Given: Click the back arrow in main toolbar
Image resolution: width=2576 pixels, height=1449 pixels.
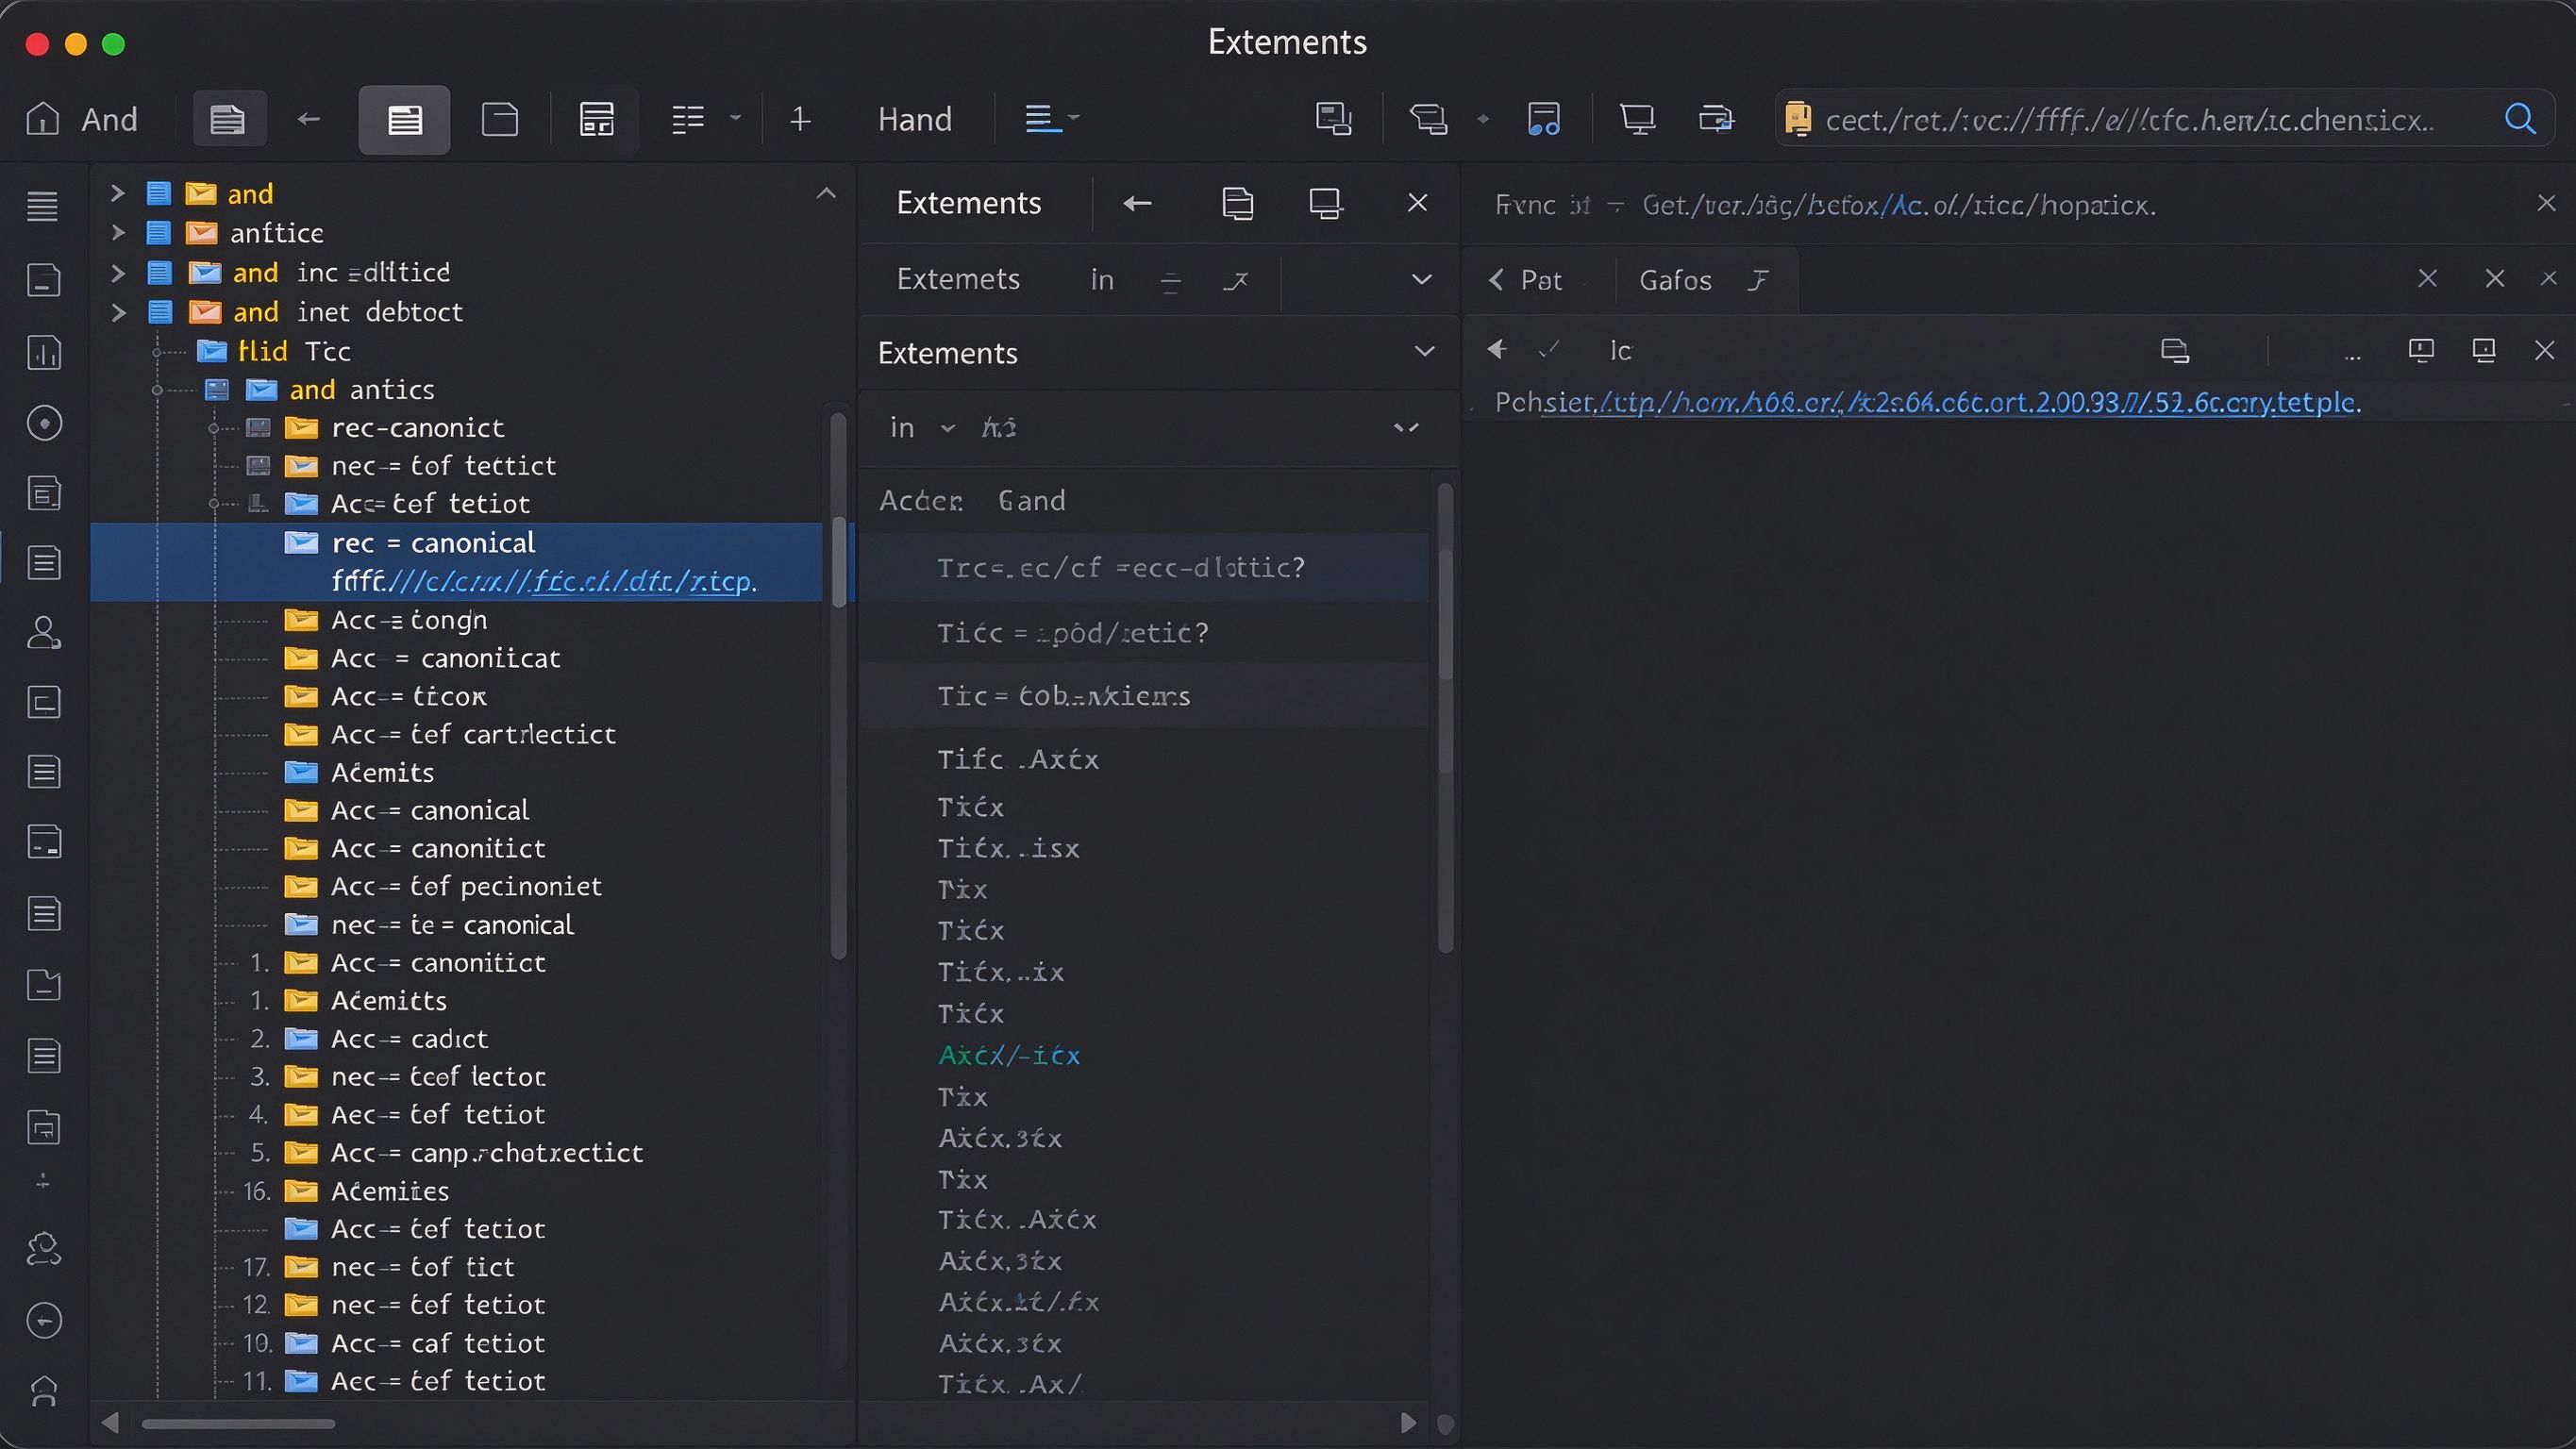Looking at the screenshot, I should click(308, 119).
